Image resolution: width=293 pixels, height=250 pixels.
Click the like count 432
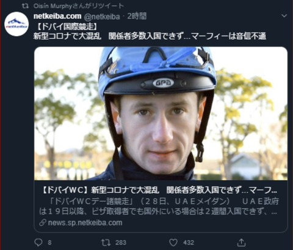pyautogui.click(x=189, y=243)
